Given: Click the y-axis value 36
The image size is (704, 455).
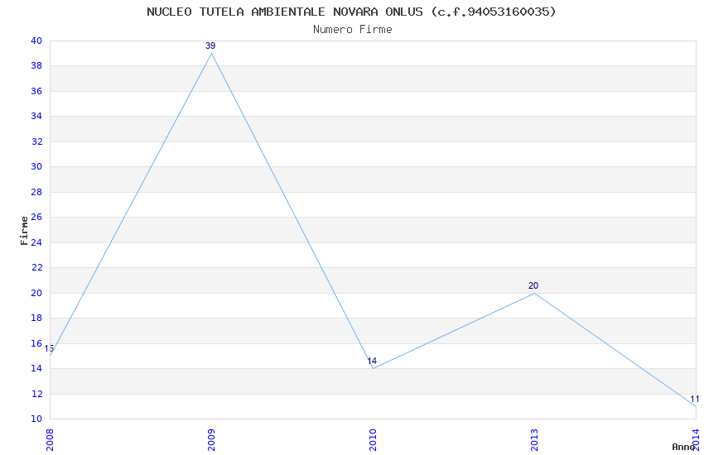Looking at the screenshot, I should [x=36, y=92].
